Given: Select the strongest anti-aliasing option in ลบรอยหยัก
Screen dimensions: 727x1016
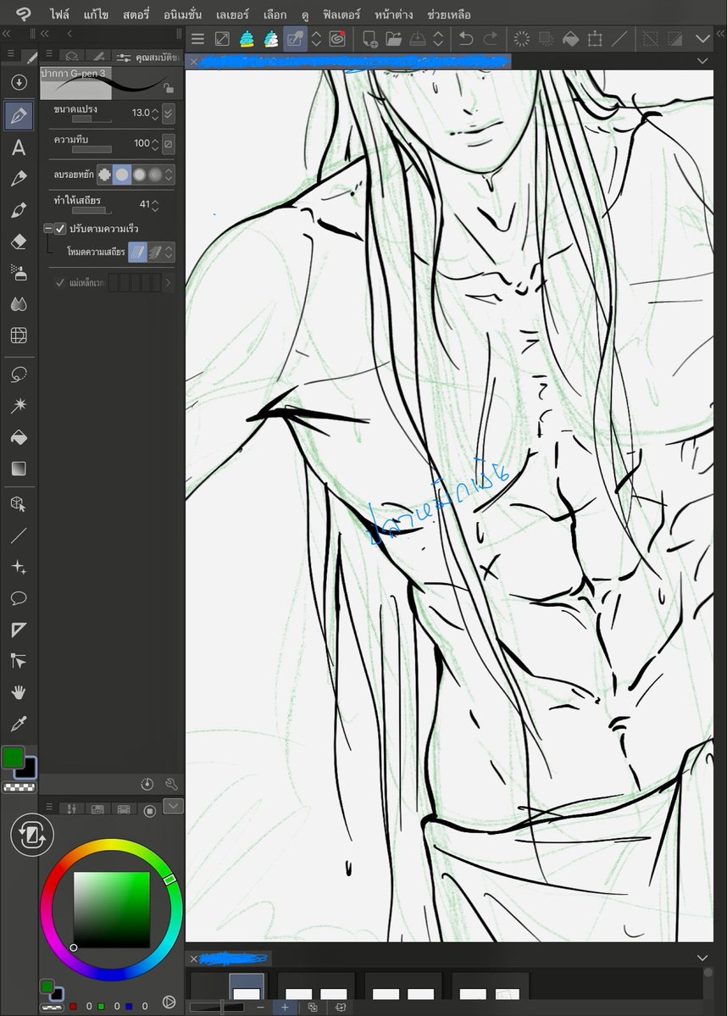Looking at the screenshot, I should [156, 175].
